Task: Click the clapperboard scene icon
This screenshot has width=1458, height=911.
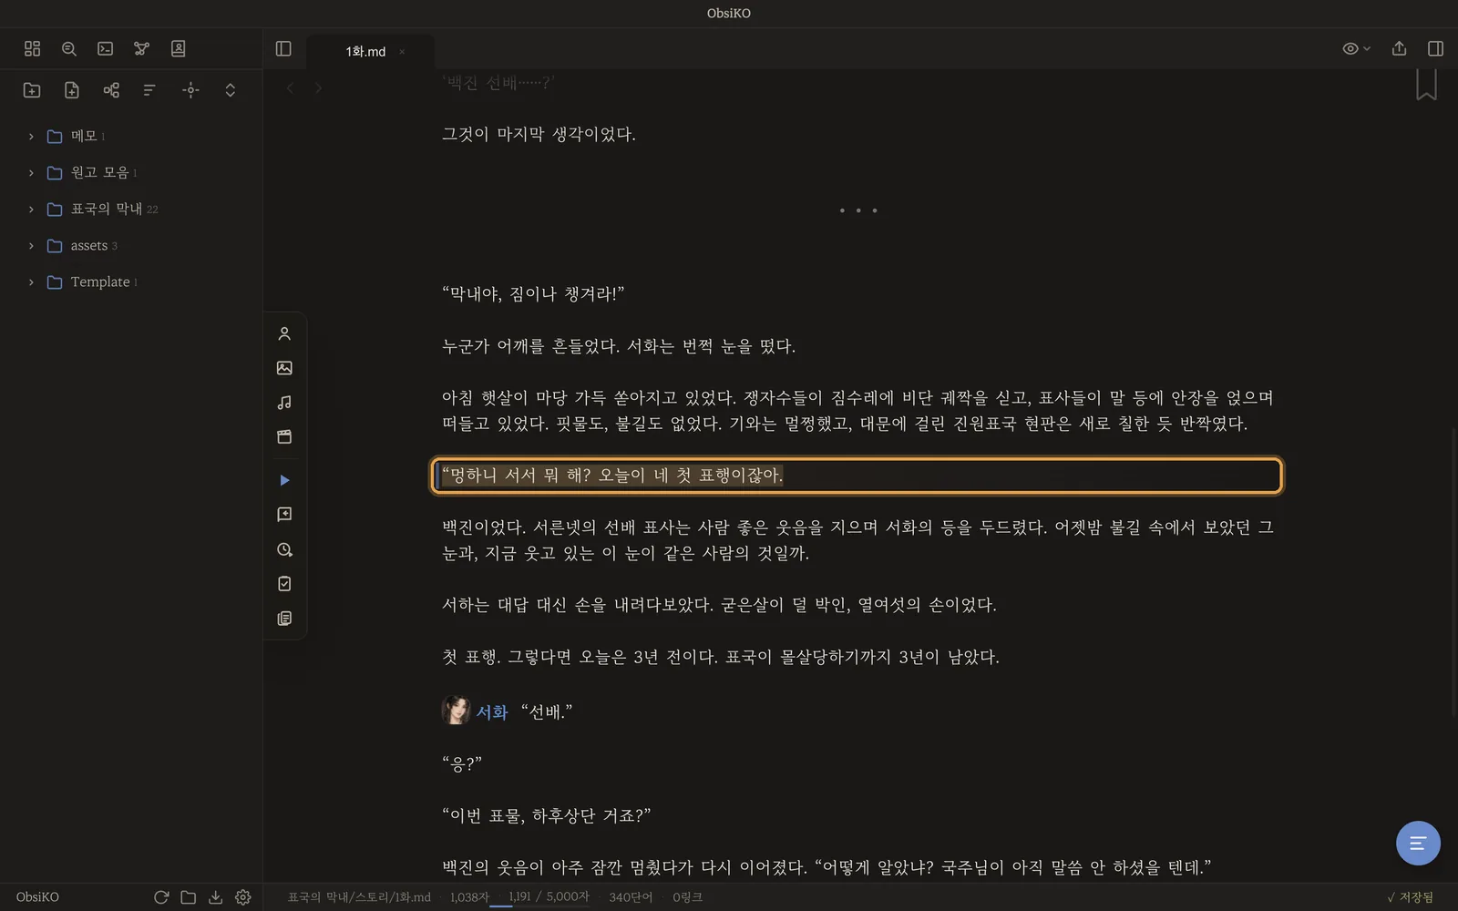Action: coord(284,437)
